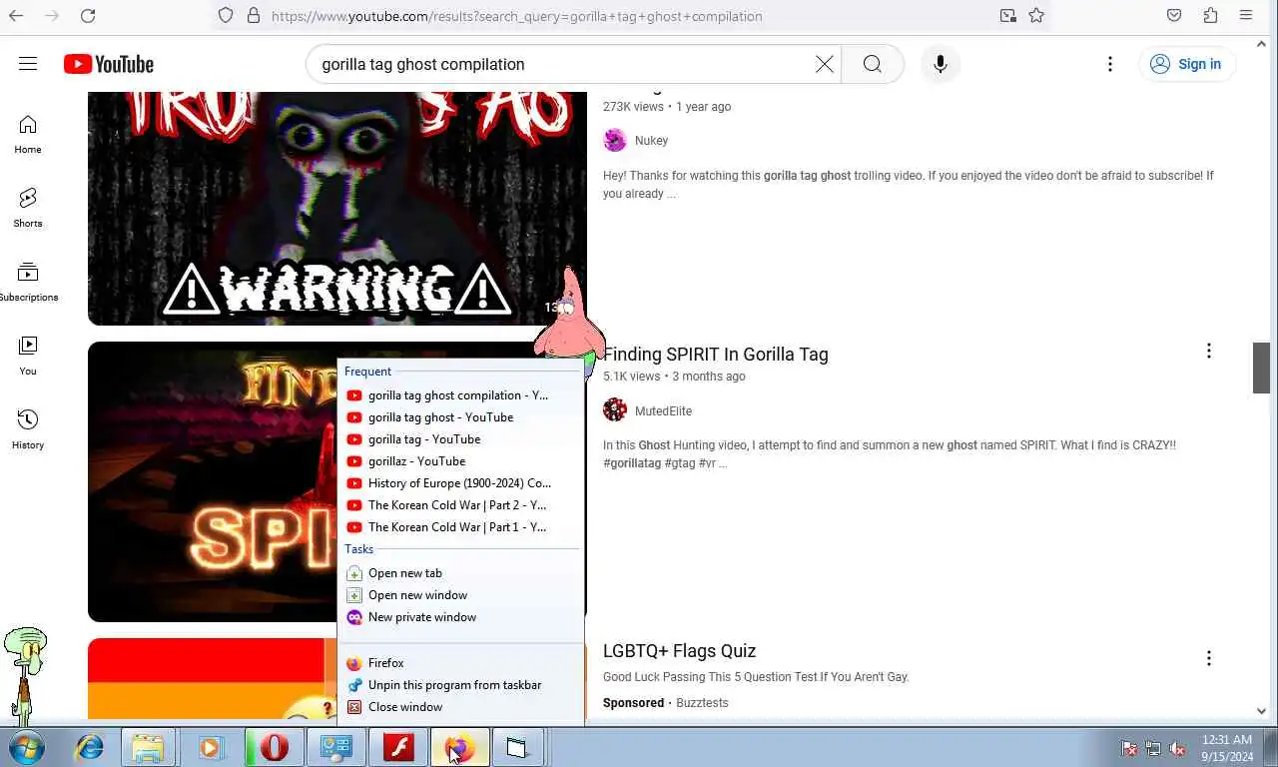Open action menu for Finding SPIRIT video
The width and height of the screenshot is (1278, 767).
pos(1209,352)
